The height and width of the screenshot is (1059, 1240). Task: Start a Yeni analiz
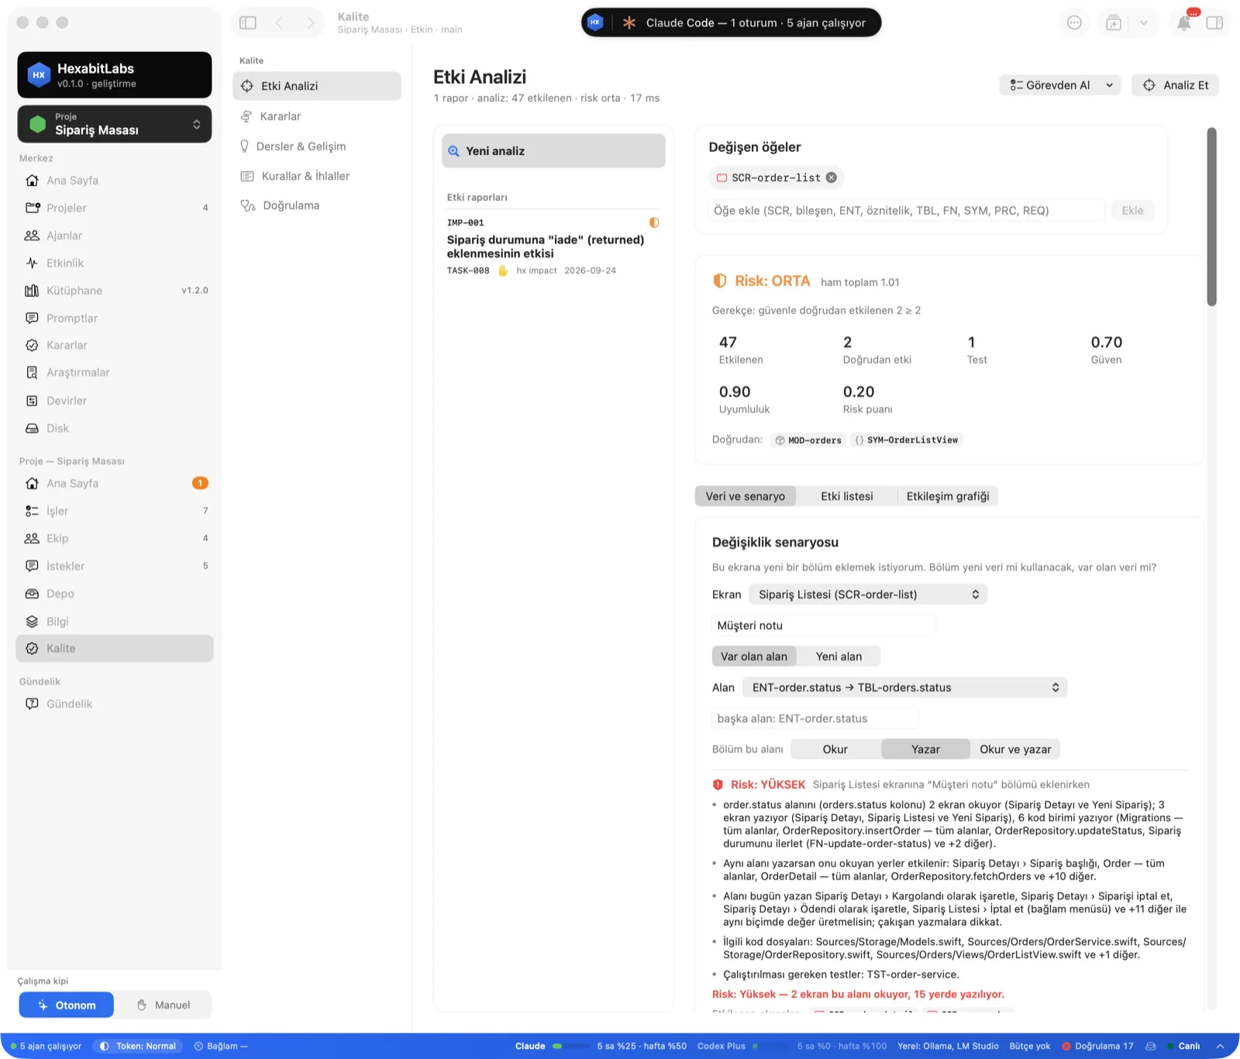point(553,151)
